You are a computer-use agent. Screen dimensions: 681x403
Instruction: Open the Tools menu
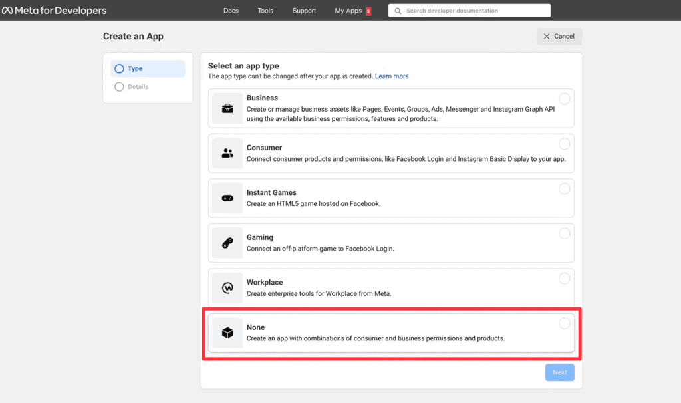(265, 10)
